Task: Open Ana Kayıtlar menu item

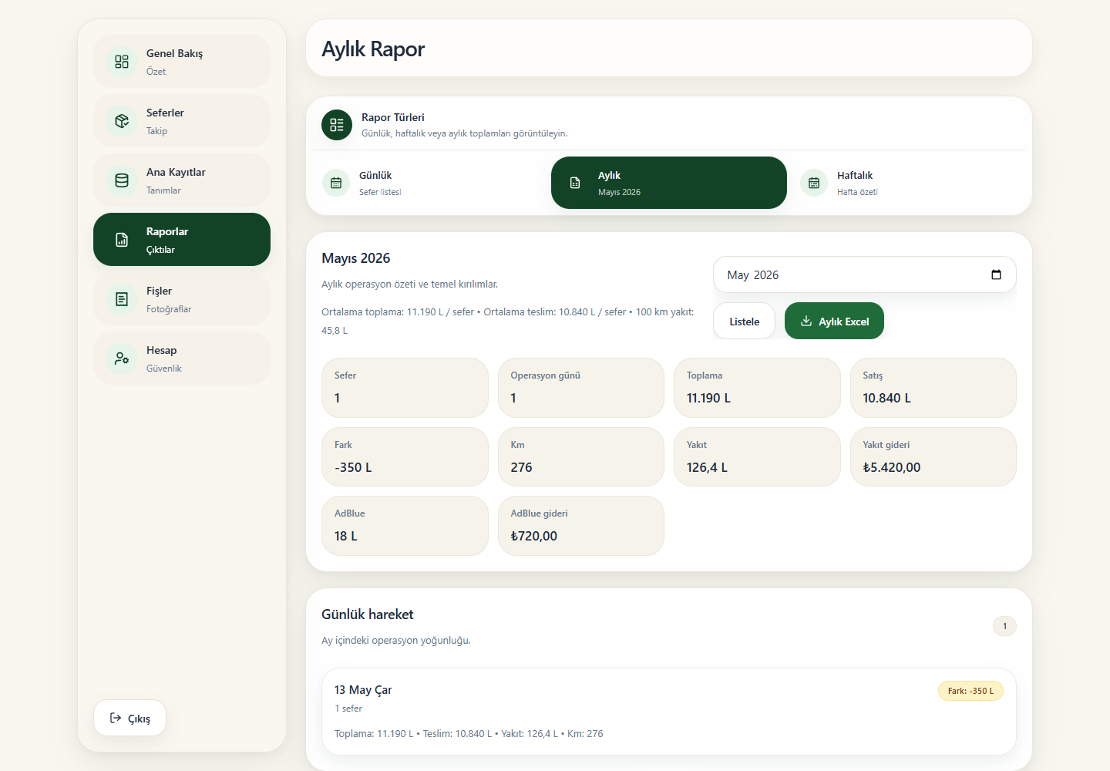Action: 182,180
